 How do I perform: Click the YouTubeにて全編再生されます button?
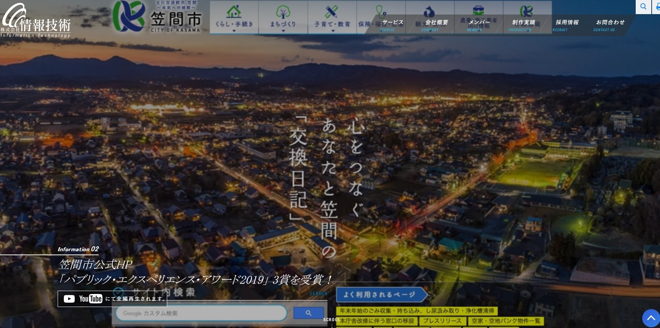(112, 299)
